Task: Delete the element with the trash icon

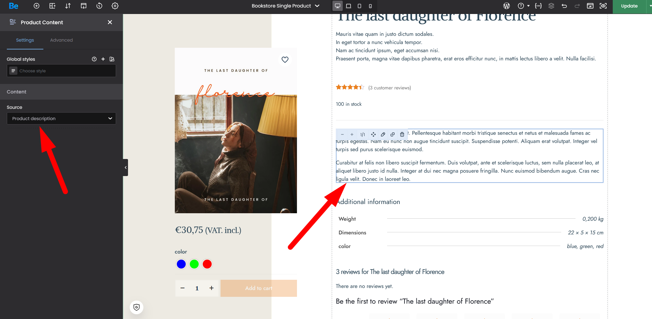Action: [x=402, y=134]
